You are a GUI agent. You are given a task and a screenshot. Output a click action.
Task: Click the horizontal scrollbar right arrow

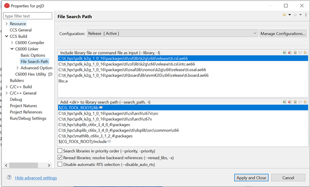(x=49, y=165)
